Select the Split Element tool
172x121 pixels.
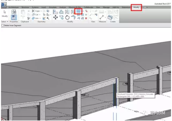(78, 11)
